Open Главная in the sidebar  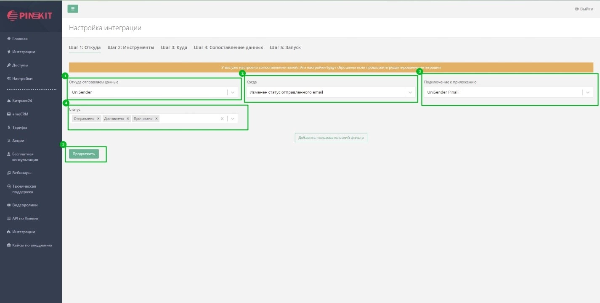tap(20, 39)
